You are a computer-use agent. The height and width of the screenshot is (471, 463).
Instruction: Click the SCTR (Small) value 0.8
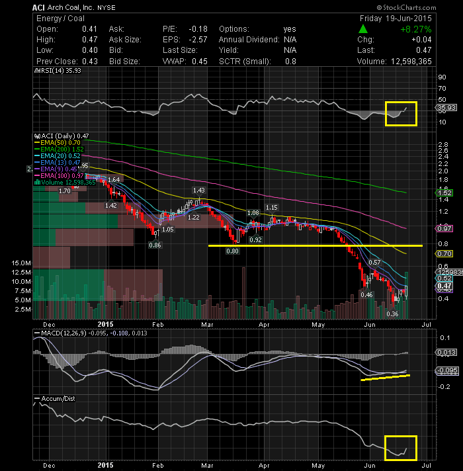pyautogui.click(x=290, y=62)
